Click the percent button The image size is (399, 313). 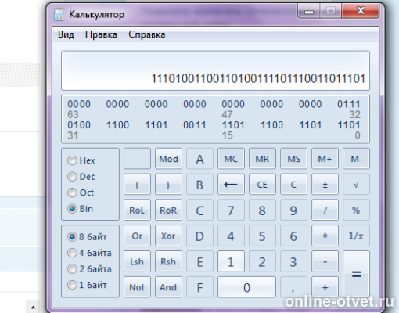(356, 210)
